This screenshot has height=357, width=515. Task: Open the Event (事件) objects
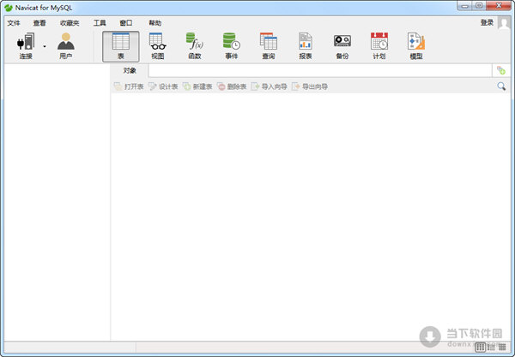pyautogui.click(x=231, y=46)
